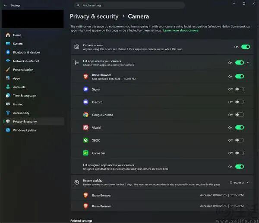Click Brave Browser entry accessed 1:11:52 PM
The width and height of the screenshot is (259, 223).
162,206
